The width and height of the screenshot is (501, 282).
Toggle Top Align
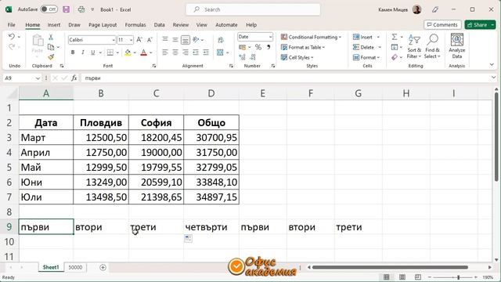pyautogui.click(x=165, y=40)
